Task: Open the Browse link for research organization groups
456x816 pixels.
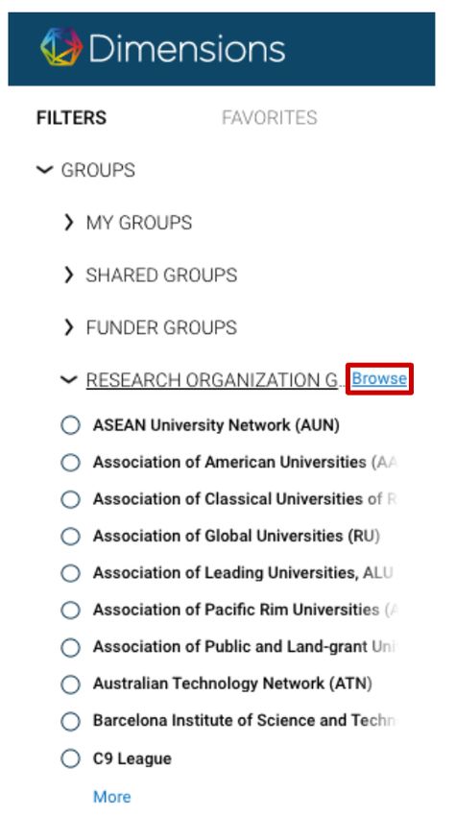Action: tap(379, 378)
